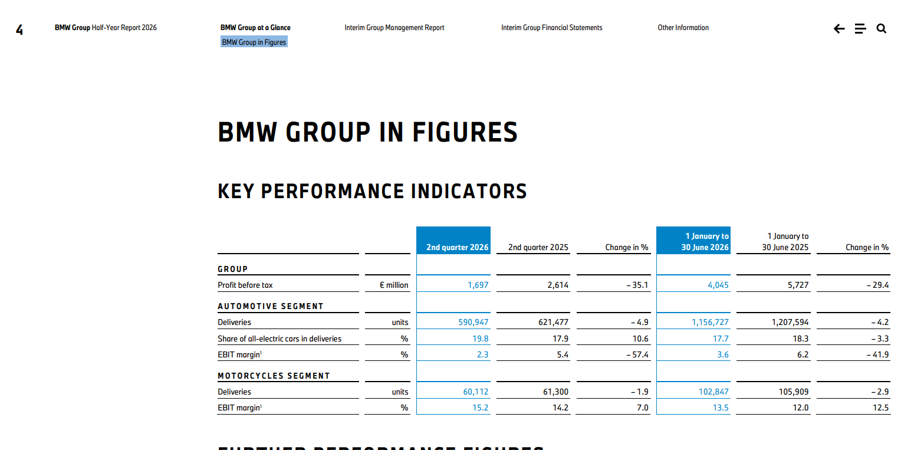The height and width of the screenshot is (450, 924).
Task: Select the half-year profit 4,045
Action: pyautogui.click(x=718, y=285)
